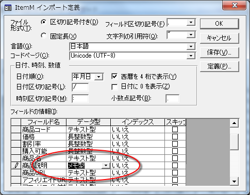Select the 区切り記号付き radio button
Viewport: 250px width, 195px height.
(44, 22)
